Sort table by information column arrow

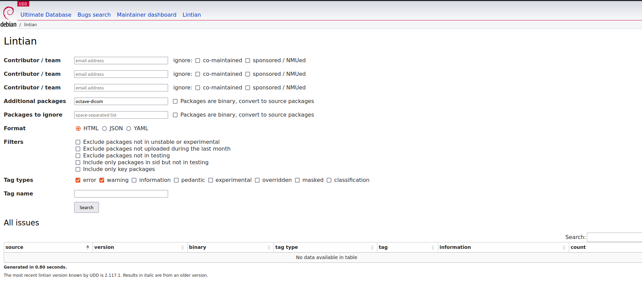[564, 248]
